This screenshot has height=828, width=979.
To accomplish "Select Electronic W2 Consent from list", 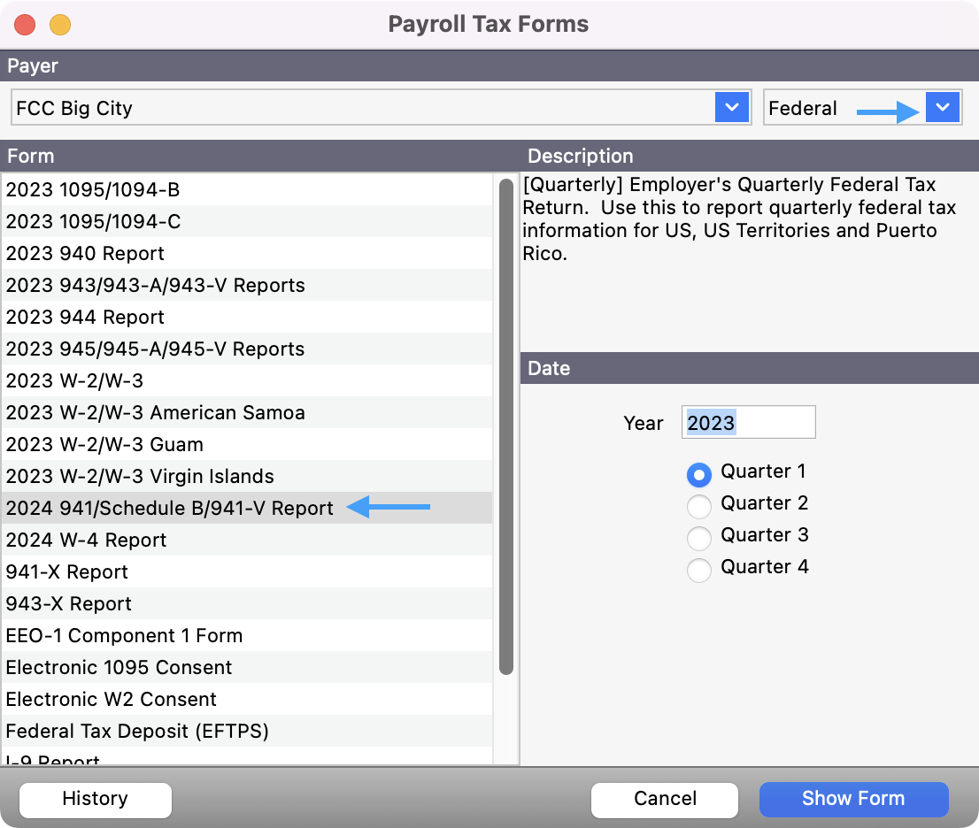I will coord(112,700).
